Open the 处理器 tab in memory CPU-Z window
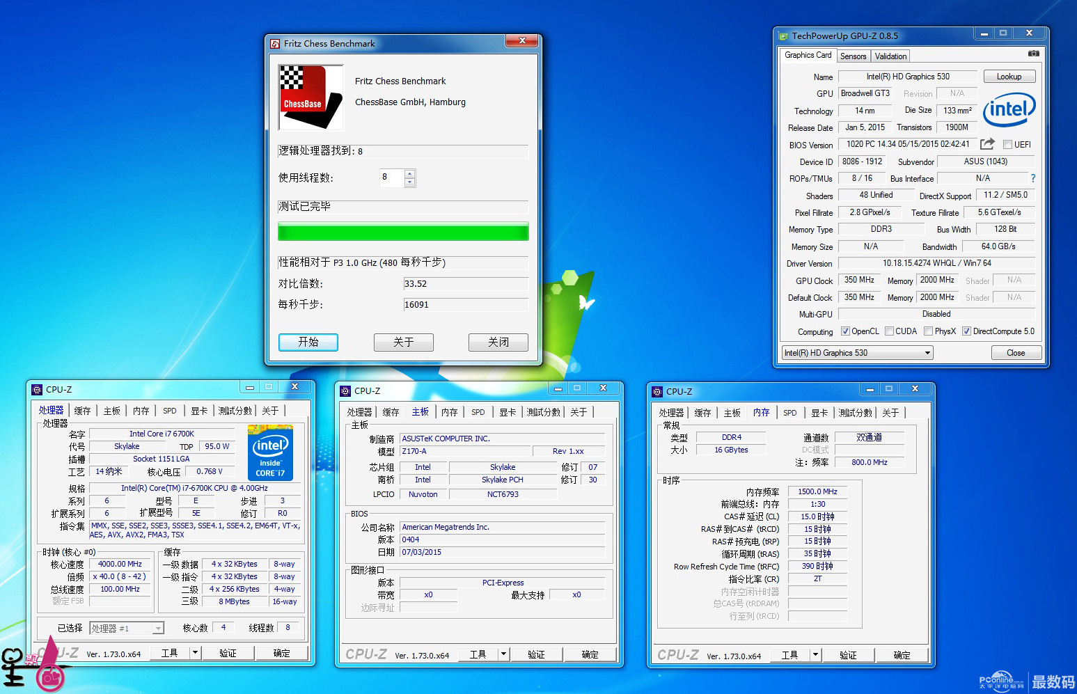The width and height of the screenshot is (1077, 694). pos(671,413)
